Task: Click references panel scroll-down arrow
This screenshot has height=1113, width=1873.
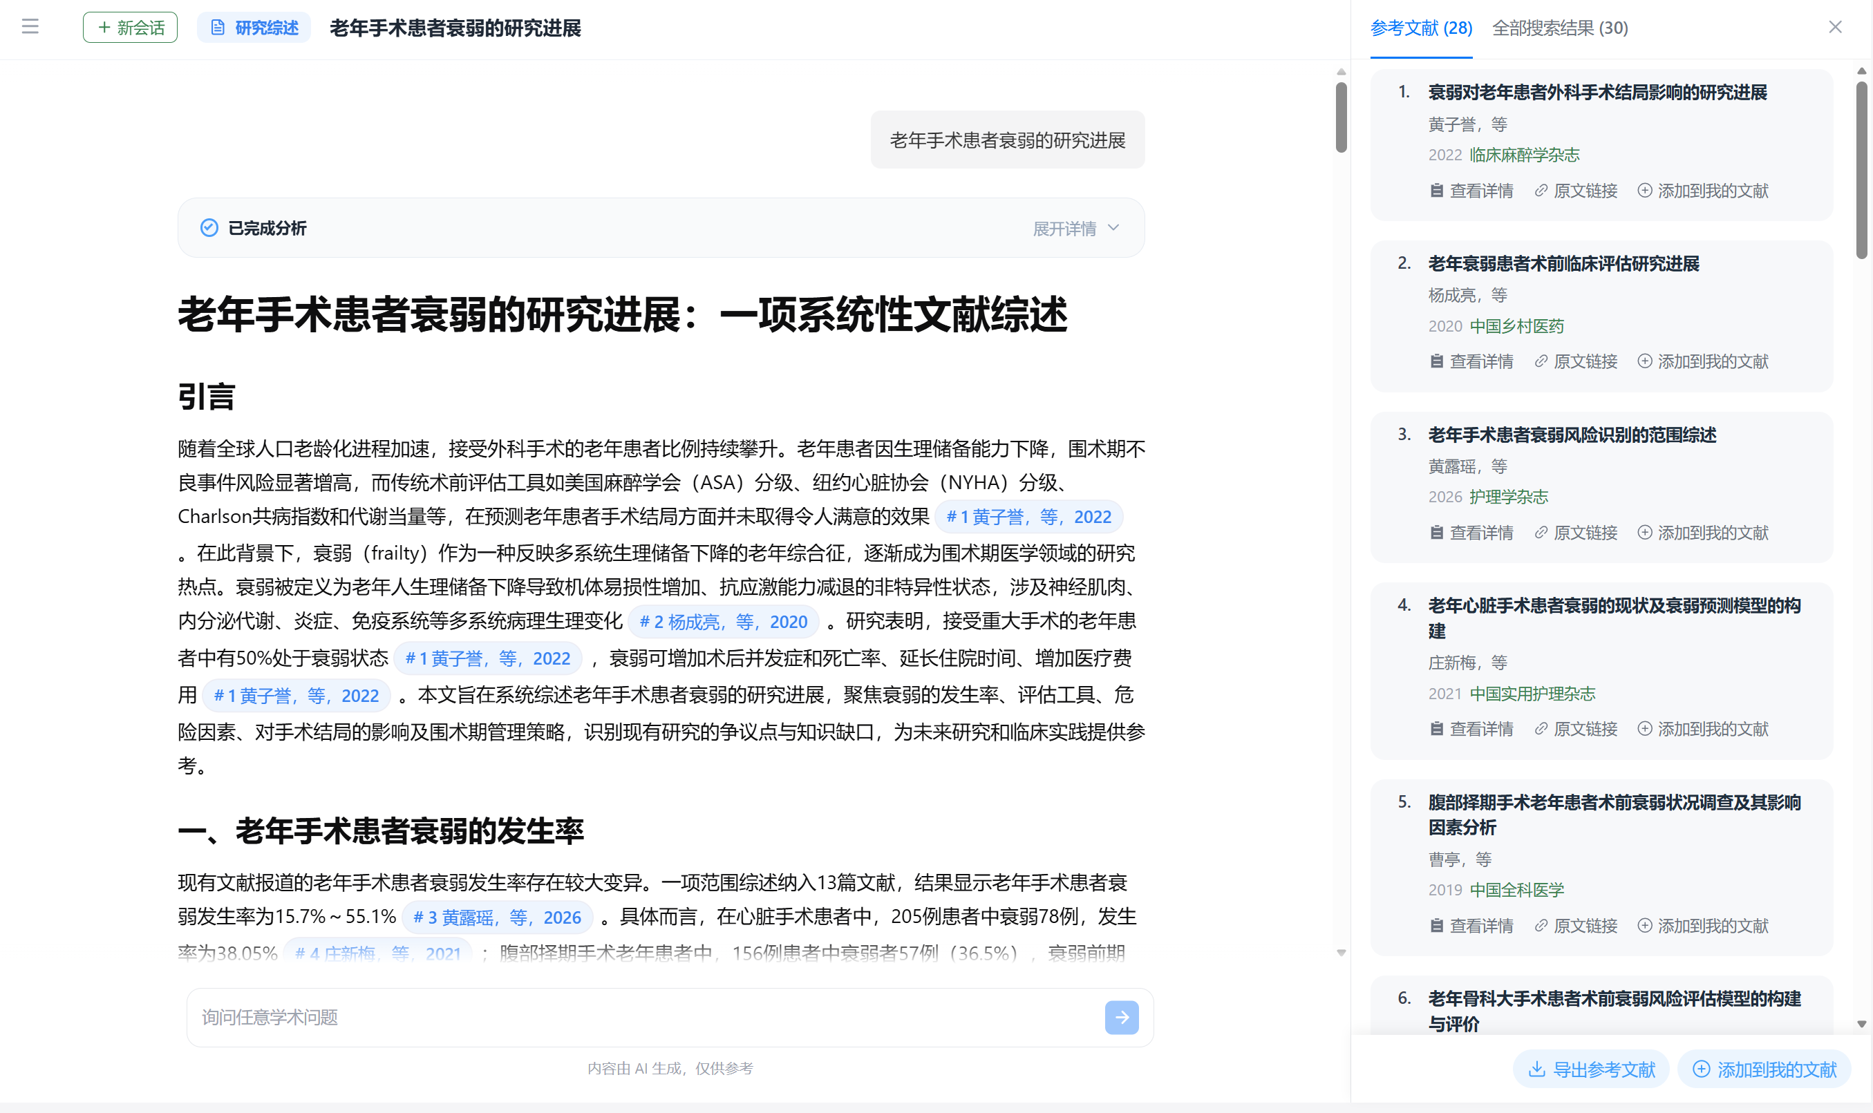Action: pyautogui.click(x=1862, y=1024)
